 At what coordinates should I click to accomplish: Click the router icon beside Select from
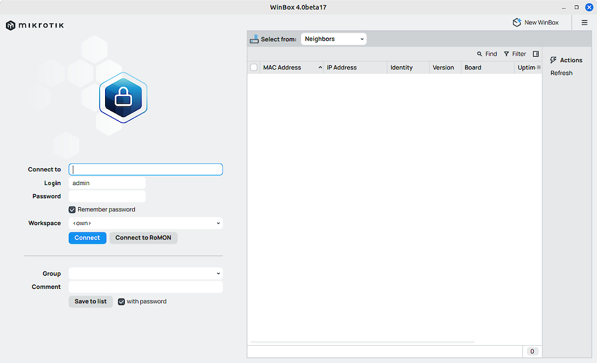click(x=254, y=39)
